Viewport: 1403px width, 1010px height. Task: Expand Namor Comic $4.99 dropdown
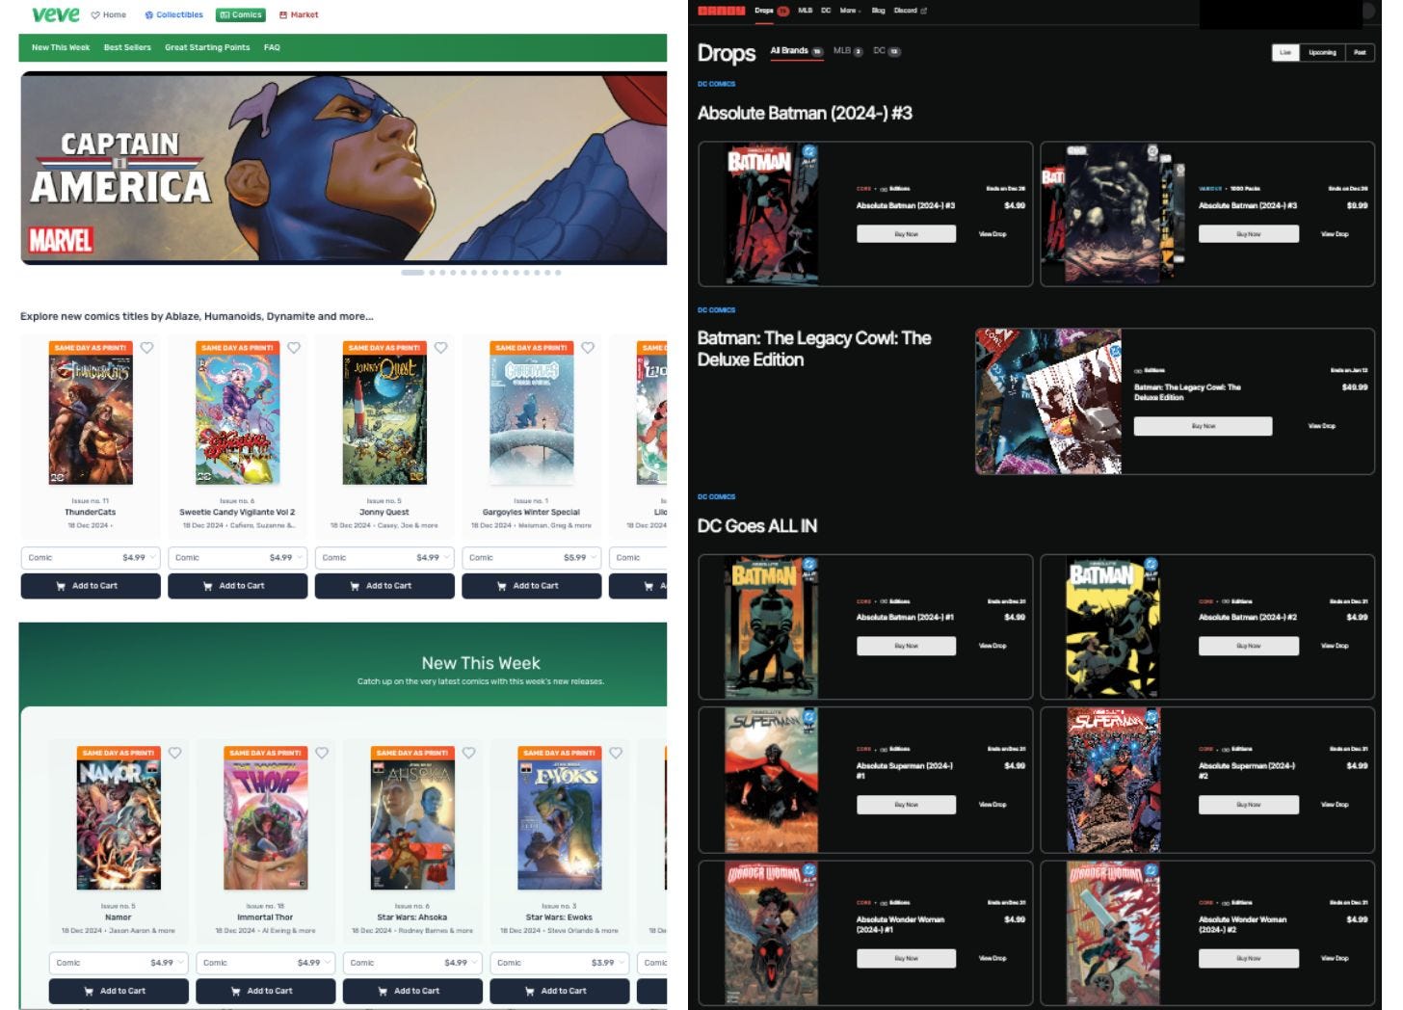119,963
